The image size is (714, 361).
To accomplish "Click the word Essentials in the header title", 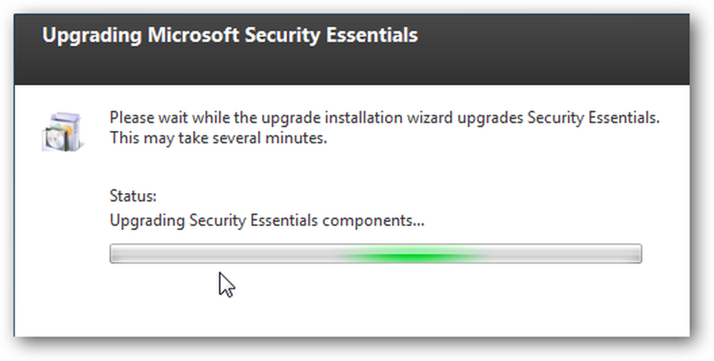I will coord(371,36).
